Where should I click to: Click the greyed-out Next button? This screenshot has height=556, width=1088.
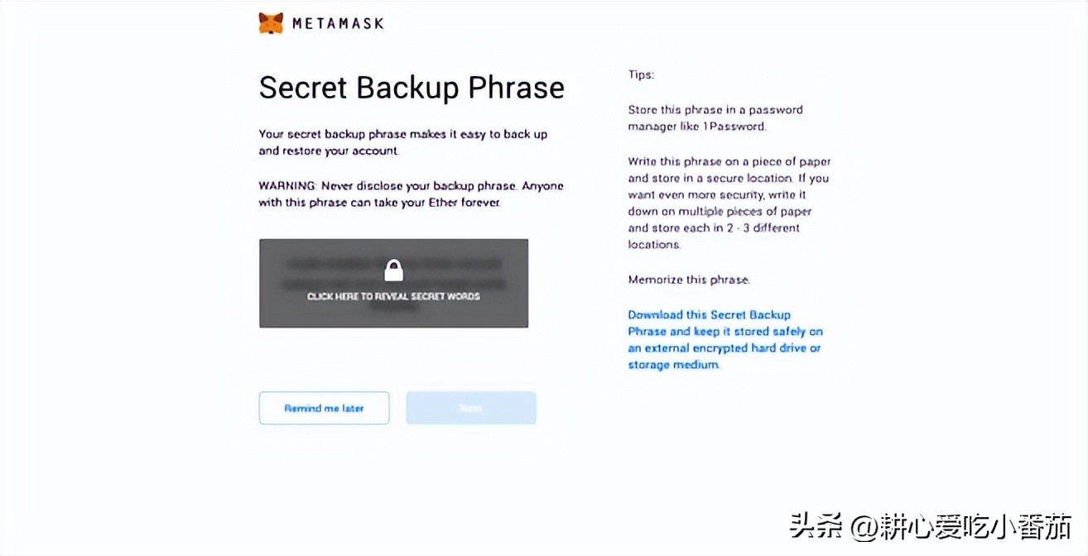click(x=471, y=408)
